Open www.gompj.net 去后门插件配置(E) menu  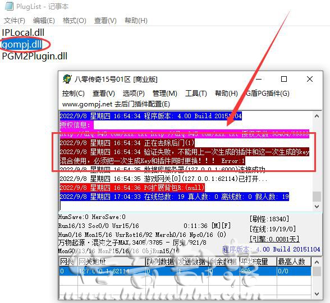pos(116,104)
